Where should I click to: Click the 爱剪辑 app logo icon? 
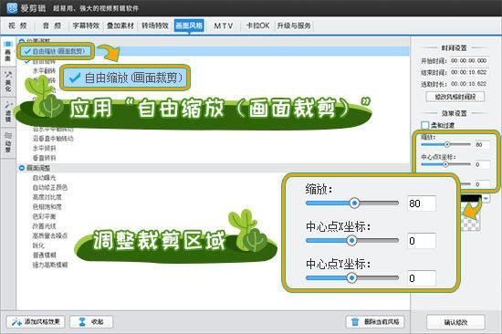tap(12, 7)
